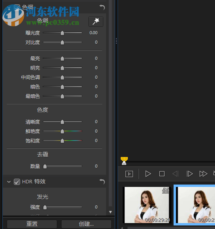Viewport: 215px width, 229px height.
Task: Reset the HDR 特效 section with undo arrow
Action: point(102,181)
